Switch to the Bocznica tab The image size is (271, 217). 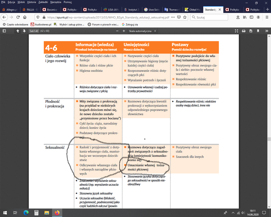pyautogui.click(x=51, y=10)
